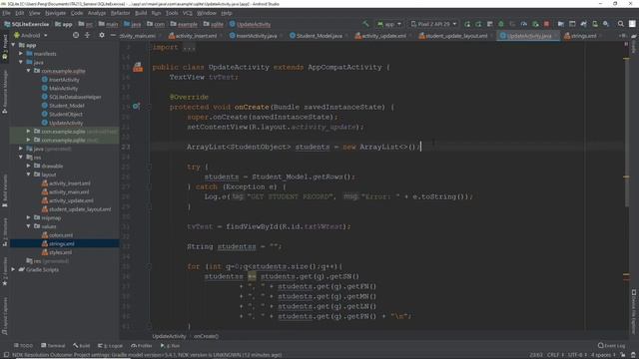Click the Sync Project with Gradle icon

[583, 24]
